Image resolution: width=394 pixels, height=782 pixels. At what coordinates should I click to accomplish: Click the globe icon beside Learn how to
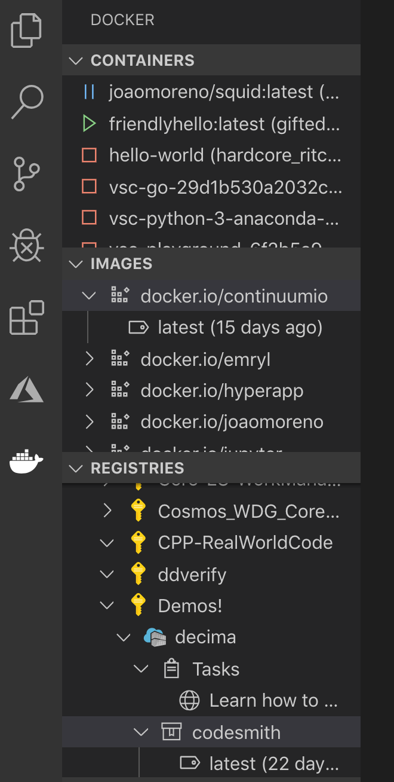(189, 701)
